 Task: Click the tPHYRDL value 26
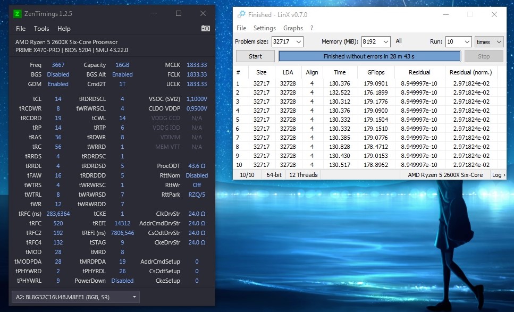[x=122, y=272]
